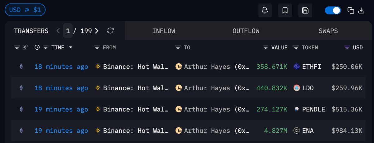
Task: Download transfers with the download icon
Action: tap(361, 11)
